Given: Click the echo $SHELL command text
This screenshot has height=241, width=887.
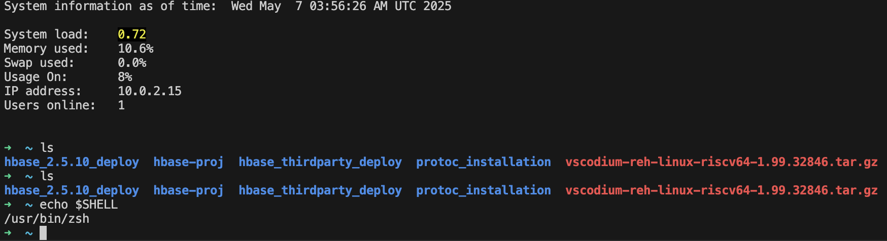Looking at the screenshot, I should (79, 205).
